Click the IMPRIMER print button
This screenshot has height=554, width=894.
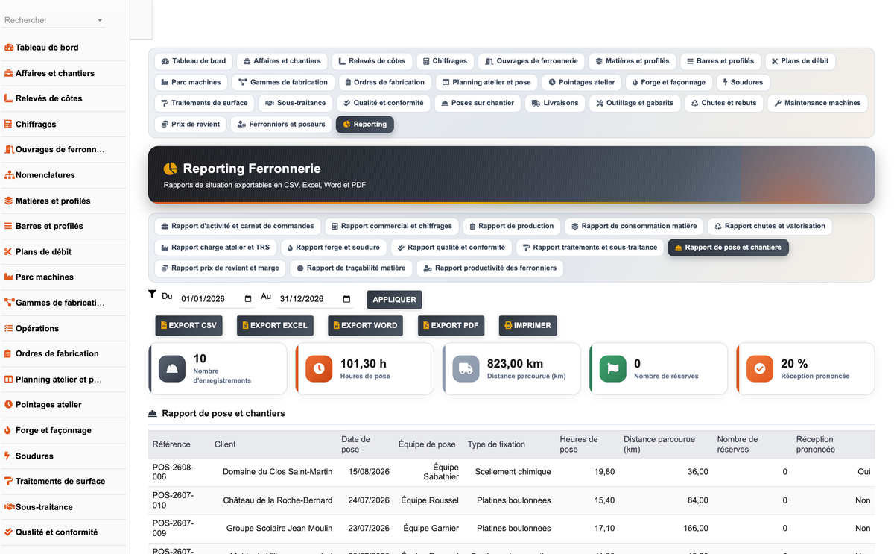coord(527,326)
